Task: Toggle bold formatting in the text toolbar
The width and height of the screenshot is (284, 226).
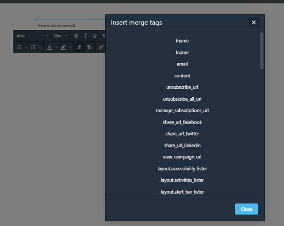Action: tap(76, 36)
